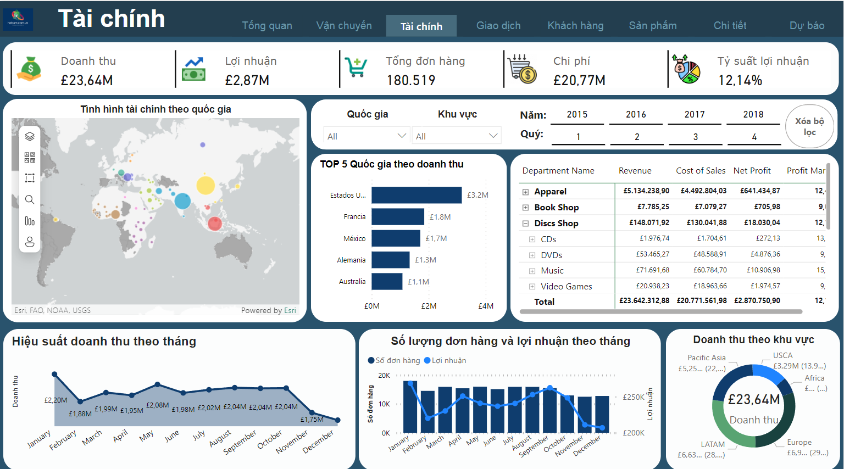Switch to the Tổng quan tab
Screen dimensions: 844x469
pos(267,26)
